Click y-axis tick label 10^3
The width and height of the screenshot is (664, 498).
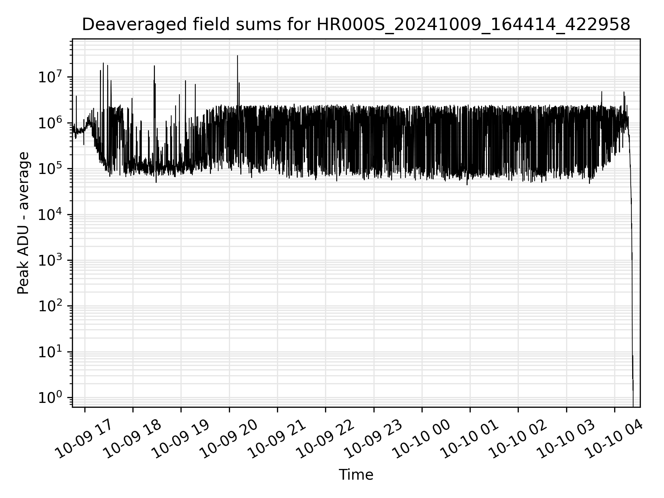tap(50, 260)
